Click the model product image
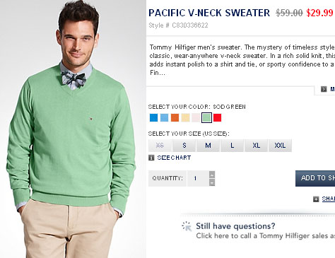Image resolution: width=335 pixels, height=258 pixels. 73,129
